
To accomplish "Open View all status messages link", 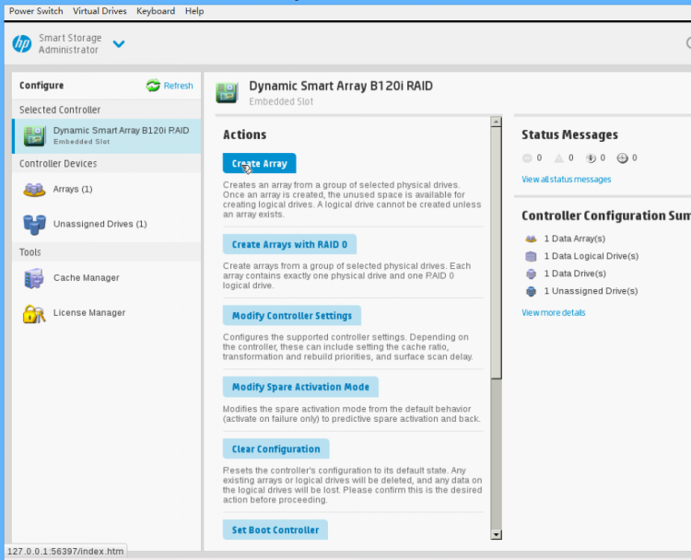I will pyautogui.click(x=567, y=180).
